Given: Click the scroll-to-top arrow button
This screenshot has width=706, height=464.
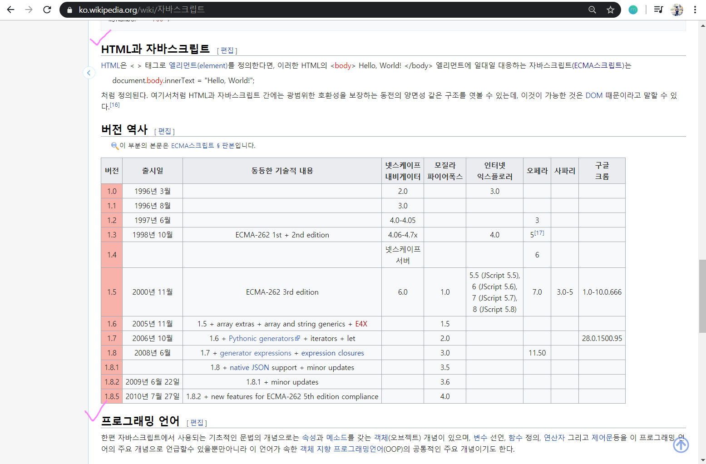Looking at the screenshot, I should 681,444.
